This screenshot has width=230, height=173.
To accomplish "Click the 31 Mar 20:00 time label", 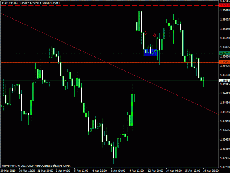I will coord(45,171).
